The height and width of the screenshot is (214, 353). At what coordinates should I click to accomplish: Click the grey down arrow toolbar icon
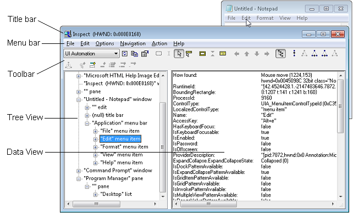point(257,54)
